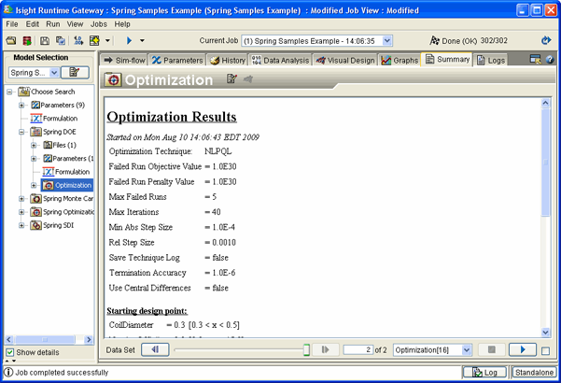
Task: Switch to the Visual Design tab
Action: [x=345, y=60]
